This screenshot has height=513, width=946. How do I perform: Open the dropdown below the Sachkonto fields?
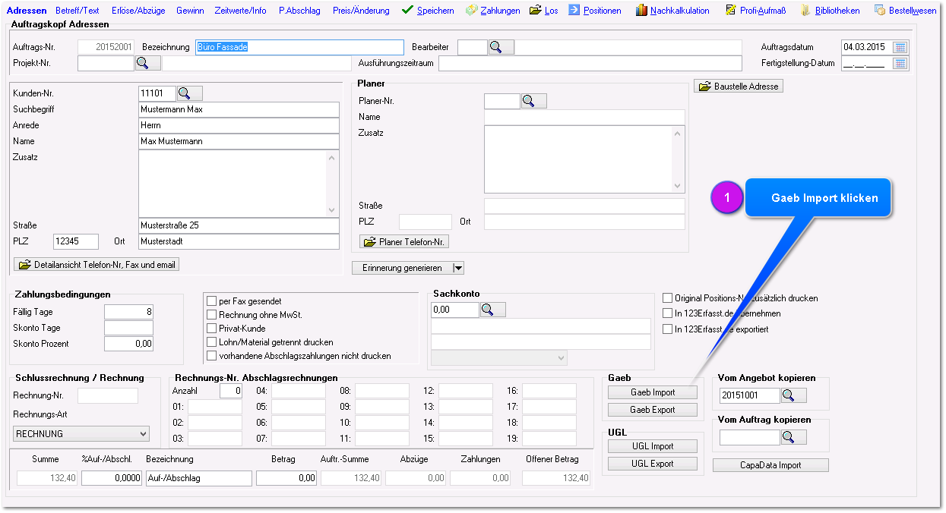pyautogui.click(x=499, y=357)
